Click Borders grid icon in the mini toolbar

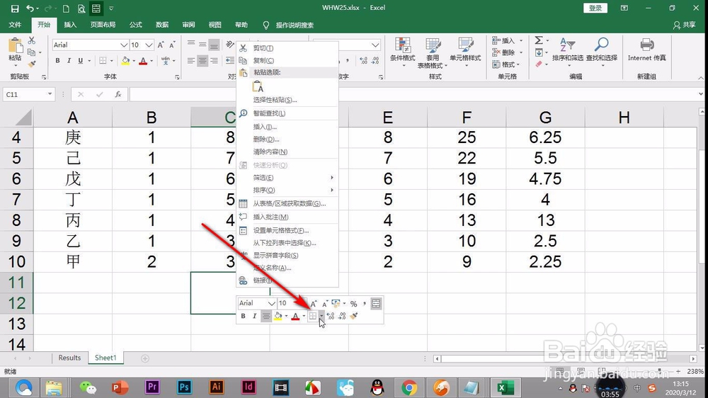pos(312,317)
